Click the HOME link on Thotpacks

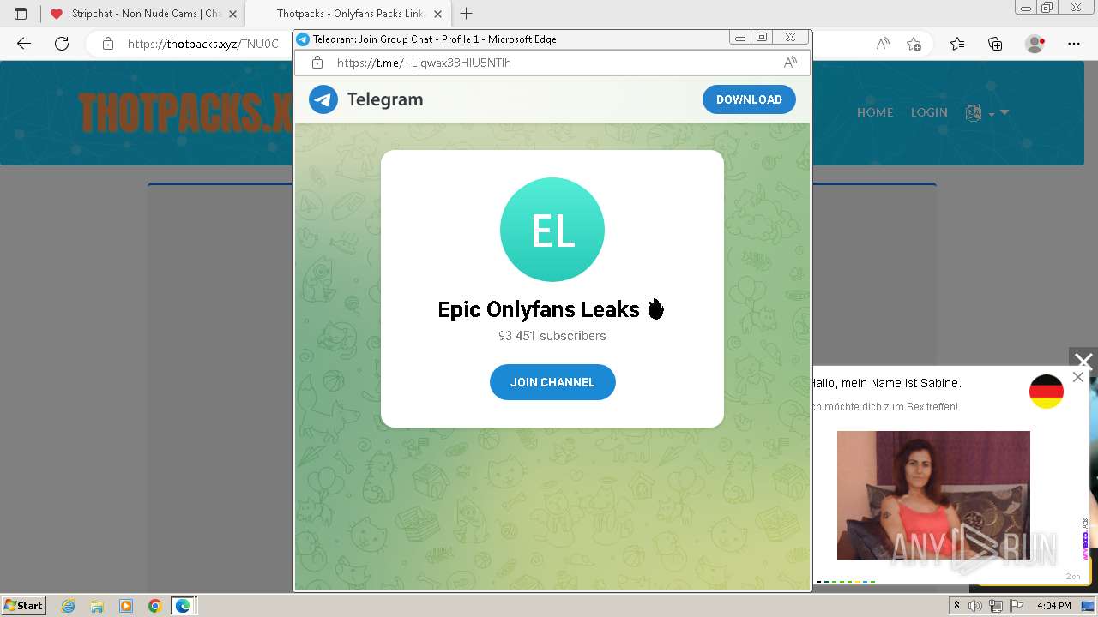(x=875, y=112)
